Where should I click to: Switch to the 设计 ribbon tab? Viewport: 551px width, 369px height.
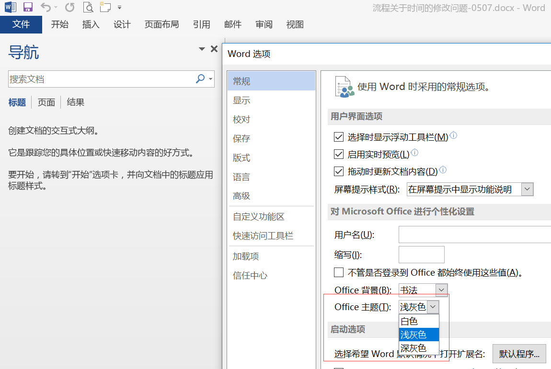(x=122, y=24)
